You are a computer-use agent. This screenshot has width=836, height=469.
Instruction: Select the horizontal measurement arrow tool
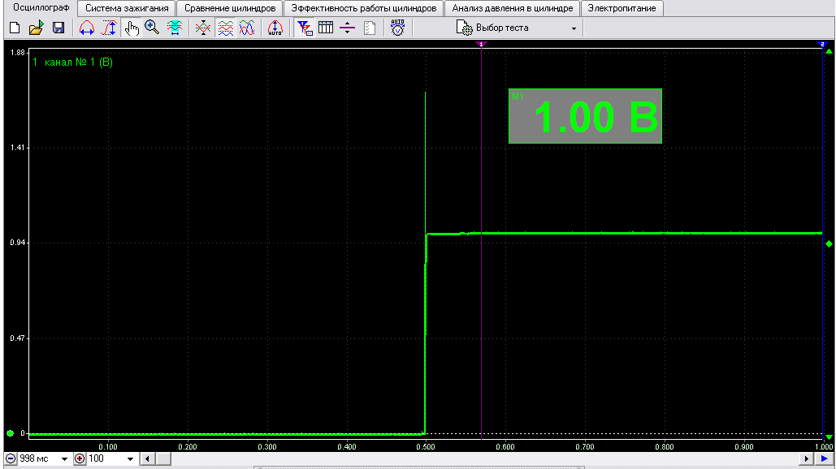pyautogui.click(x=87, y=28)
